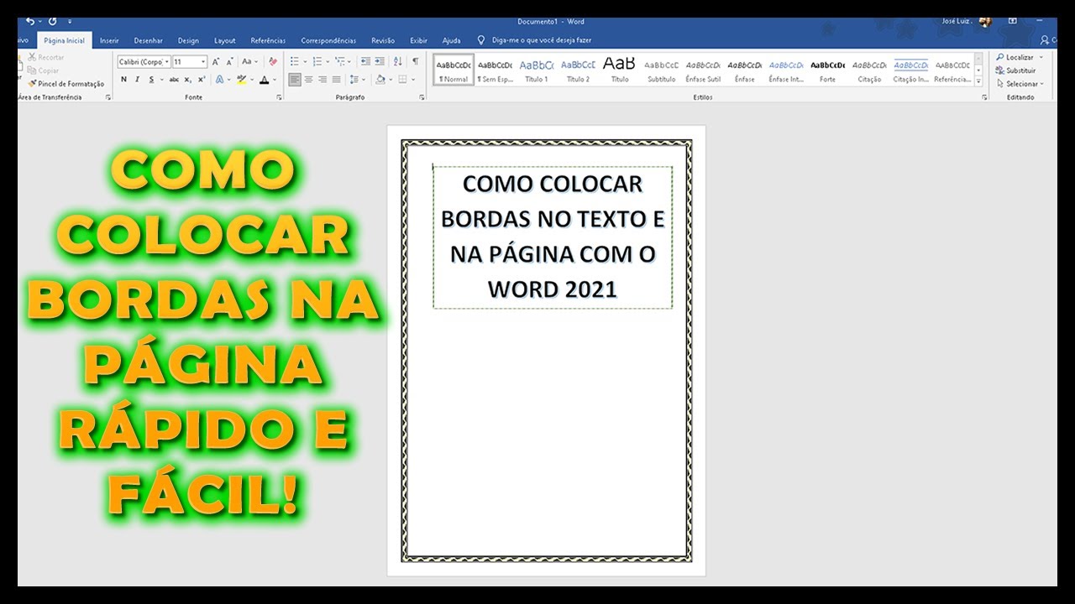The width and height of the screenshot is (1075, 604).
Task: Clear all formatting with the eraser icon
Action: 272,61
